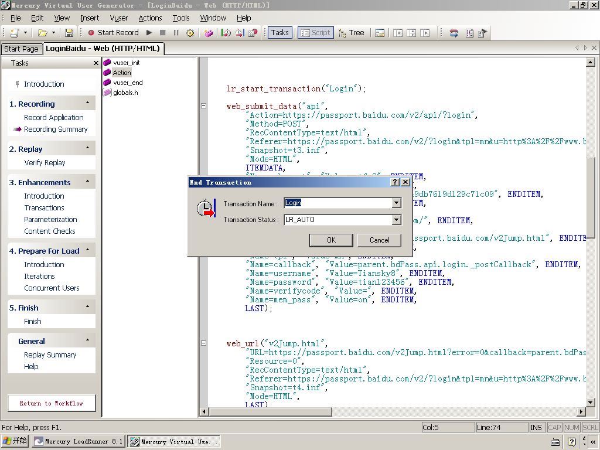Click the Stop replay toolbar icon
This screenshot has width=600, height=450.
[x=163, y=33]
